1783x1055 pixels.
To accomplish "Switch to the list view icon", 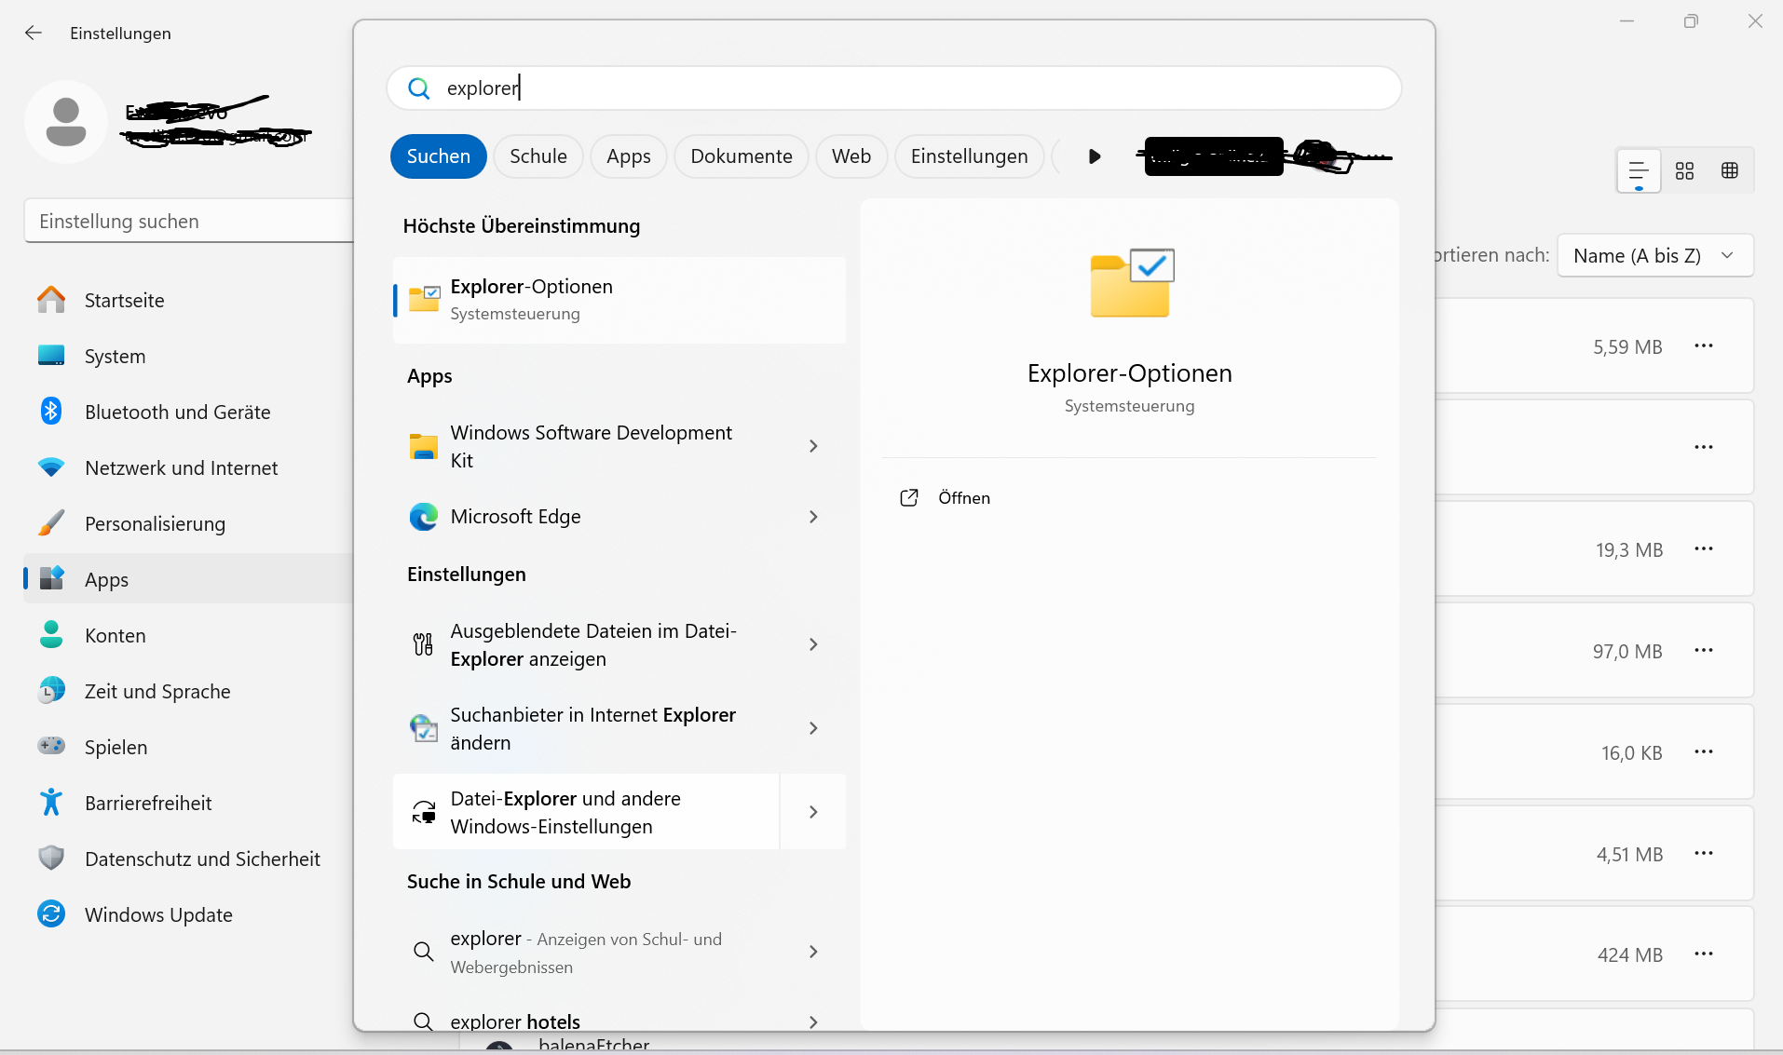I will [x=1638, y=170].
